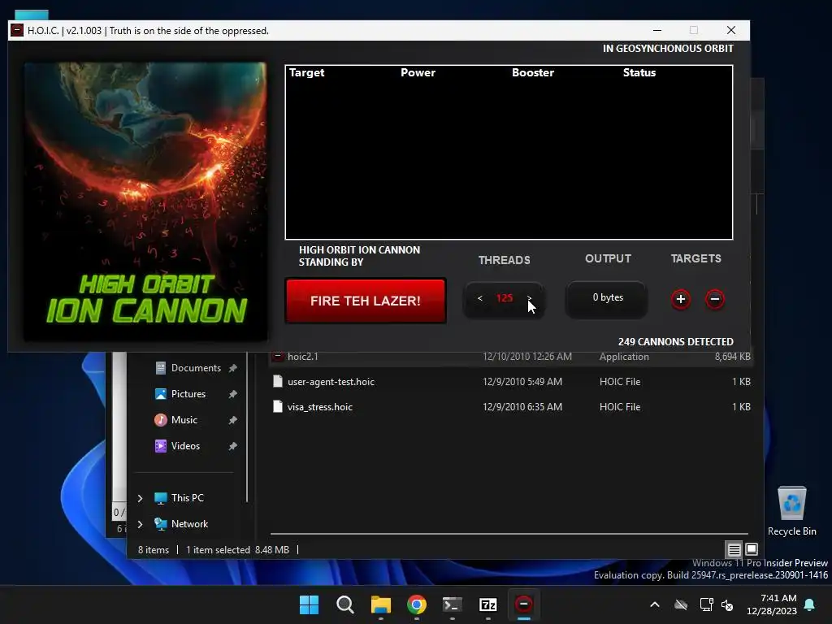The image size is (832, 624).
Task: Open Videos in Explorer sidebar
Action: tap(185, 446)
